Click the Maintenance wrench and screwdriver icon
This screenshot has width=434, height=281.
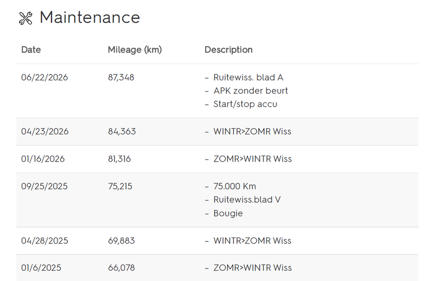pos(25,18)
